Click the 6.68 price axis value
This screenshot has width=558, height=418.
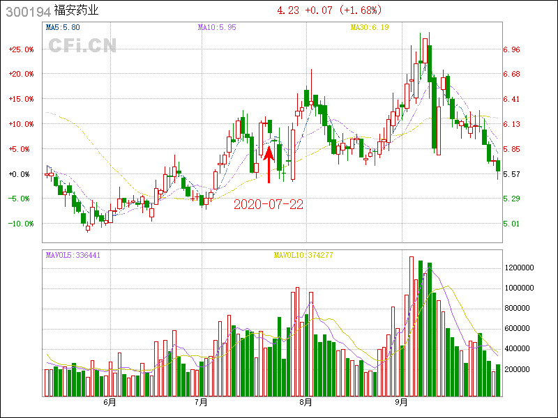tap(511, 74)
